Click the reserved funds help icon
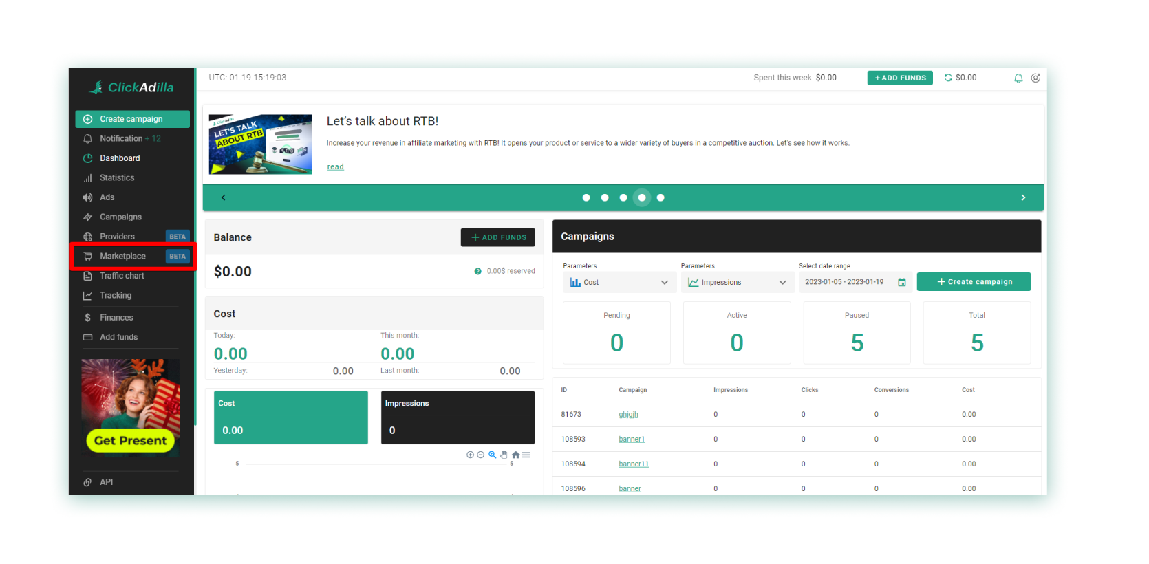Image resolution: width=1149 pixels, height=564 pixels. tap(477, 271)
